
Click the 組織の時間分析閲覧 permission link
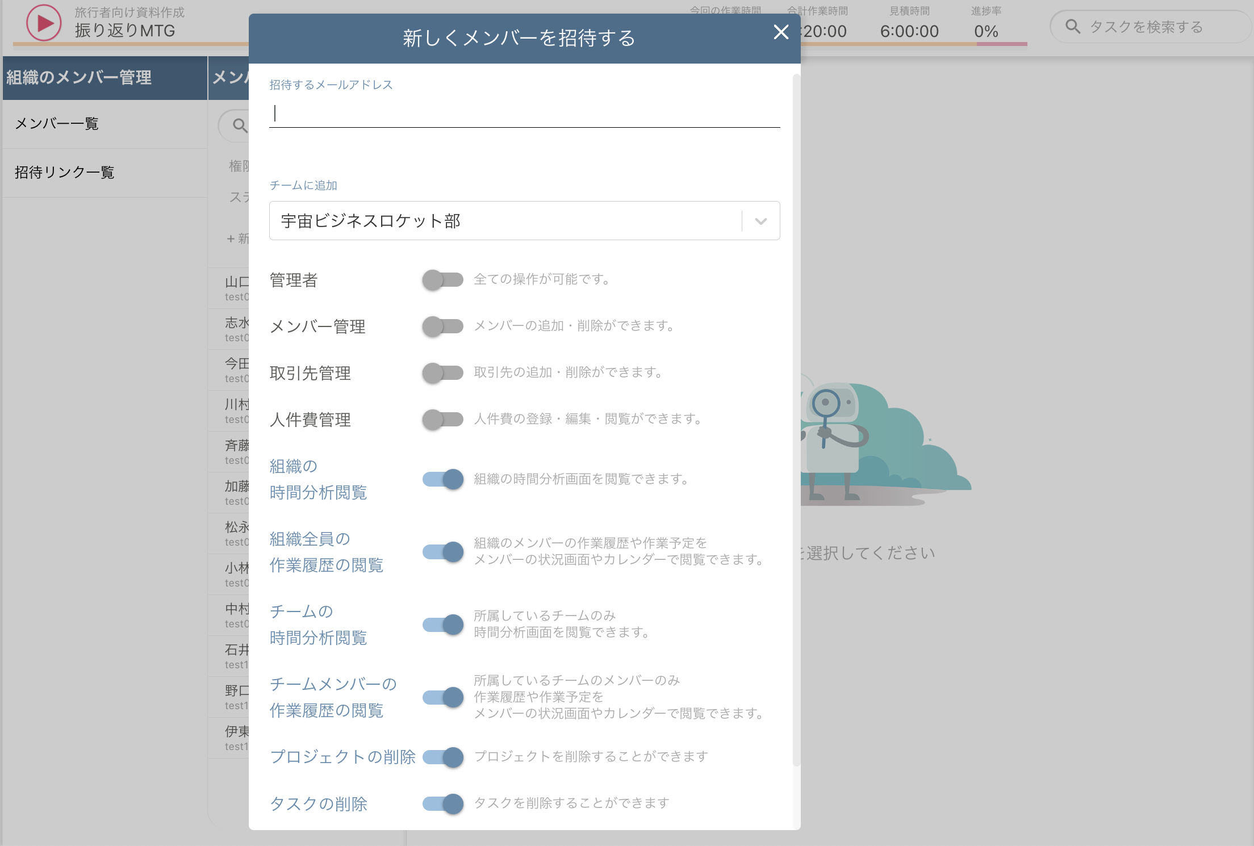click(318, 480)
